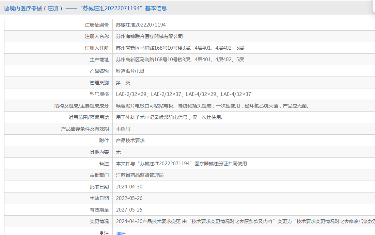
Task: Click the 生产地址 label
Action: point(99,60)
